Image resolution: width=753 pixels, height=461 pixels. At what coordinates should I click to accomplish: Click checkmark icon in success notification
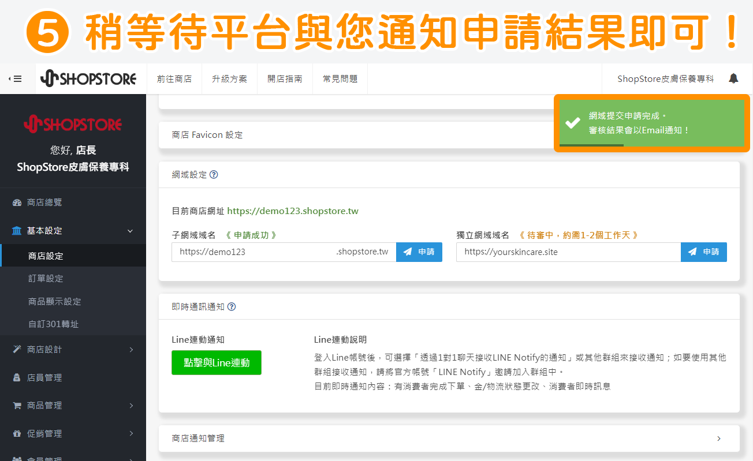coord(573,123)
